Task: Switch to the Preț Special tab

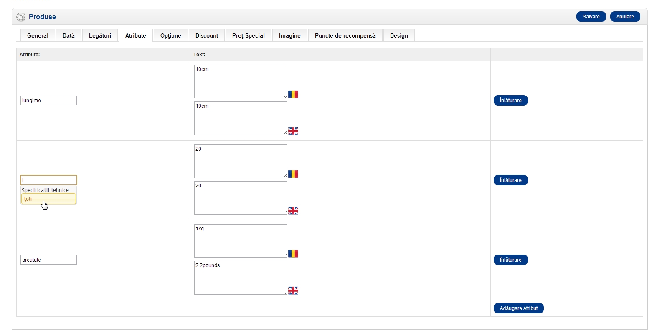Action: [x=249, y=35]
